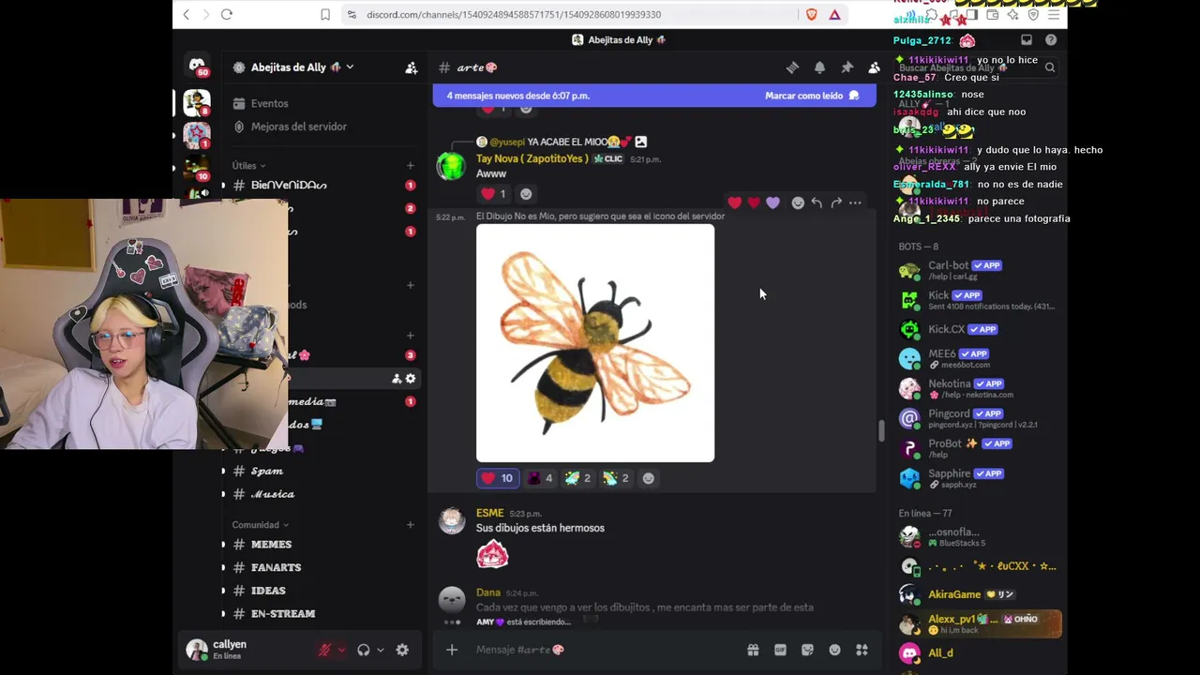This screenshot has width=1200, height=675.
Task: React with purple heart from hover toolbar
Action: (772, 202)
